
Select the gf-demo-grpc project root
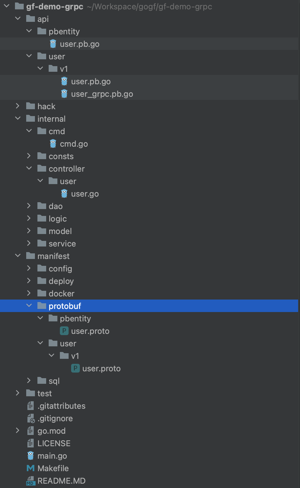(55, 7)
